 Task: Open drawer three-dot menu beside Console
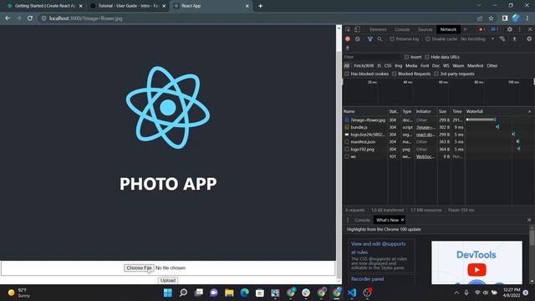(348, 220)
